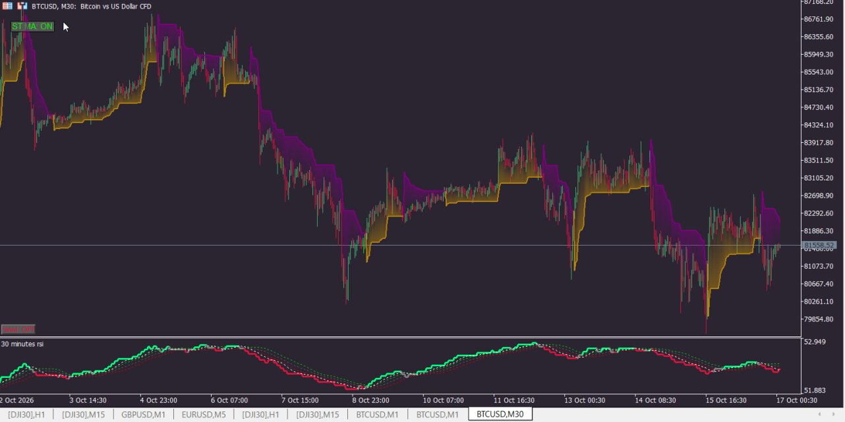
Task: Click the 51.883 RSI scale value
Action: 815,390
